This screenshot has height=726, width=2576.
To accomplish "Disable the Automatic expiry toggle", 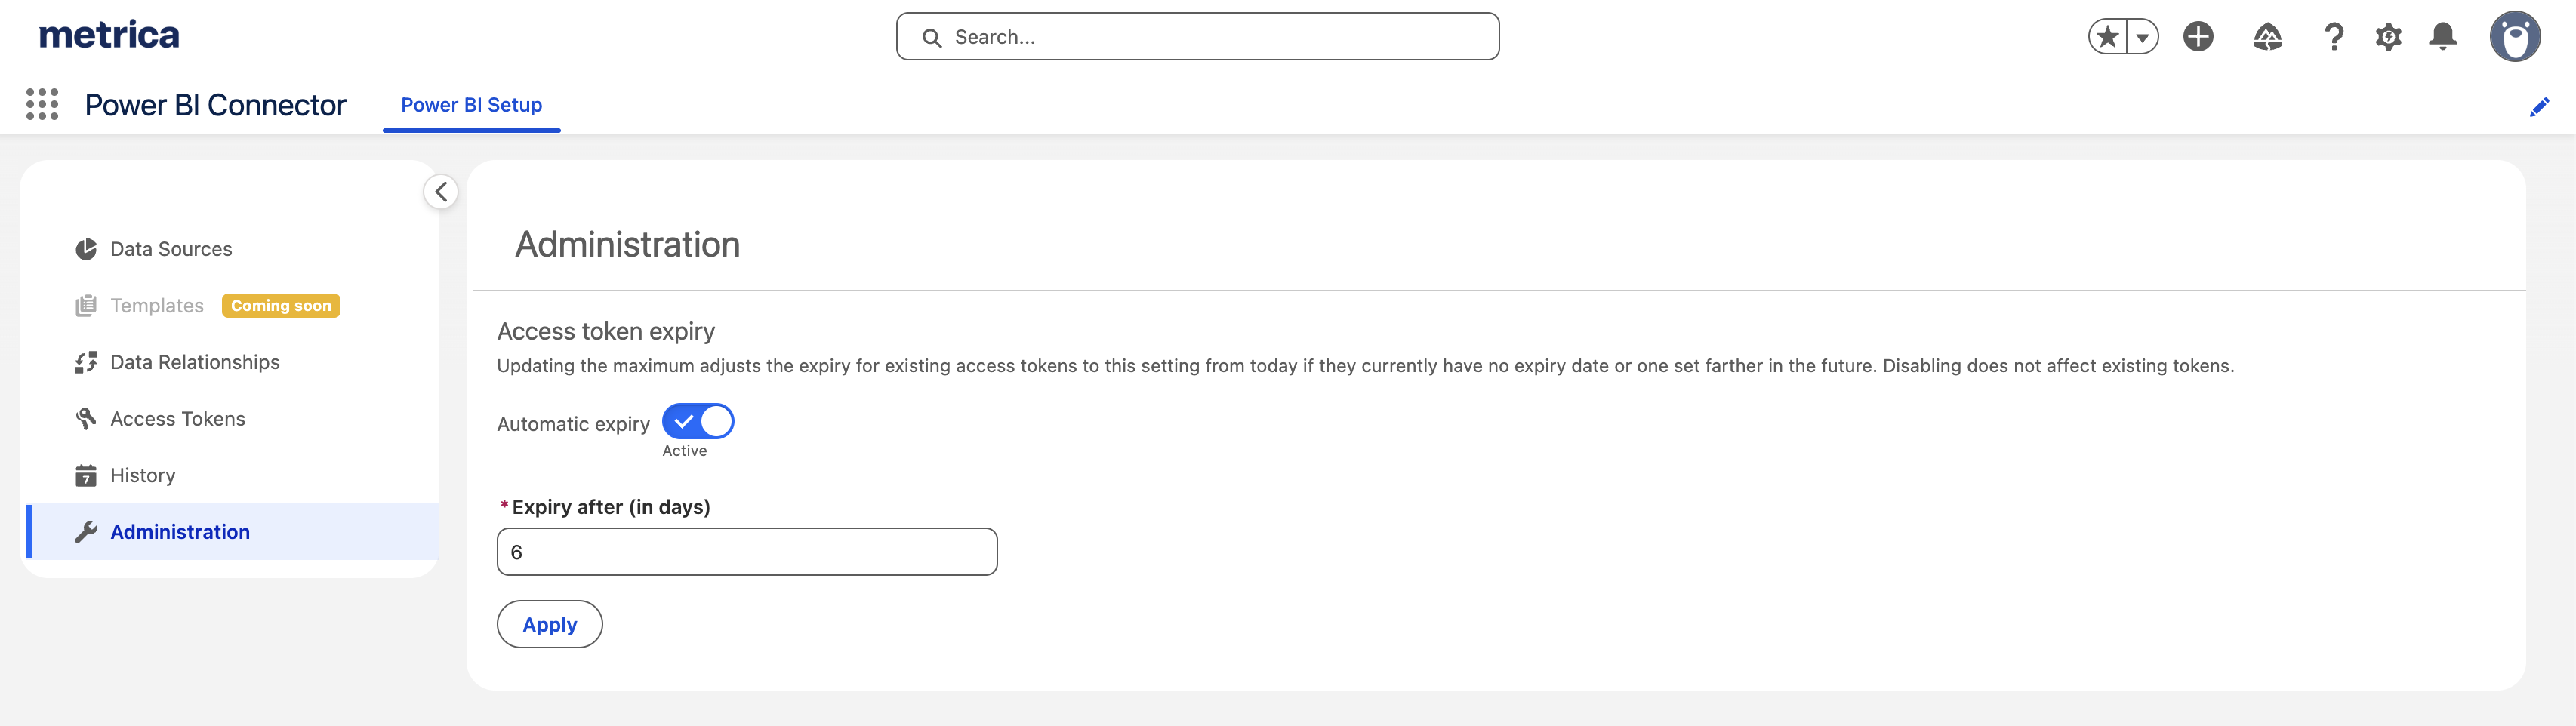I will [x=698, y=422].
